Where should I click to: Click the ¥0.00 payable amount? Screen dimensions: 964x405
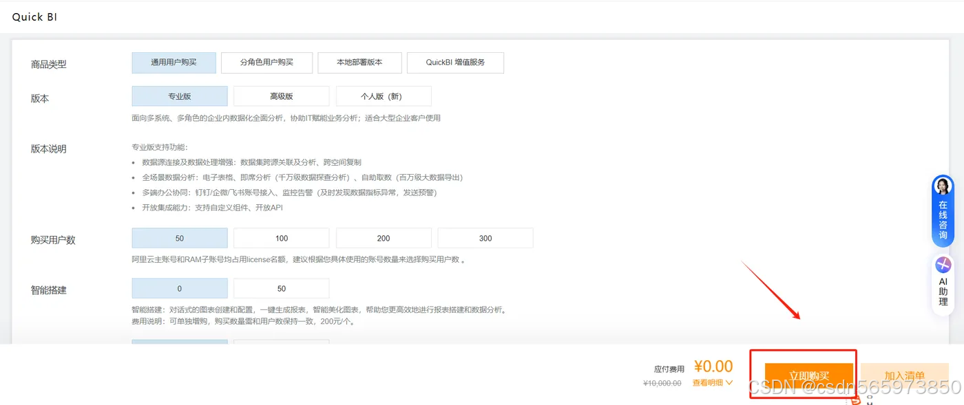713,366
